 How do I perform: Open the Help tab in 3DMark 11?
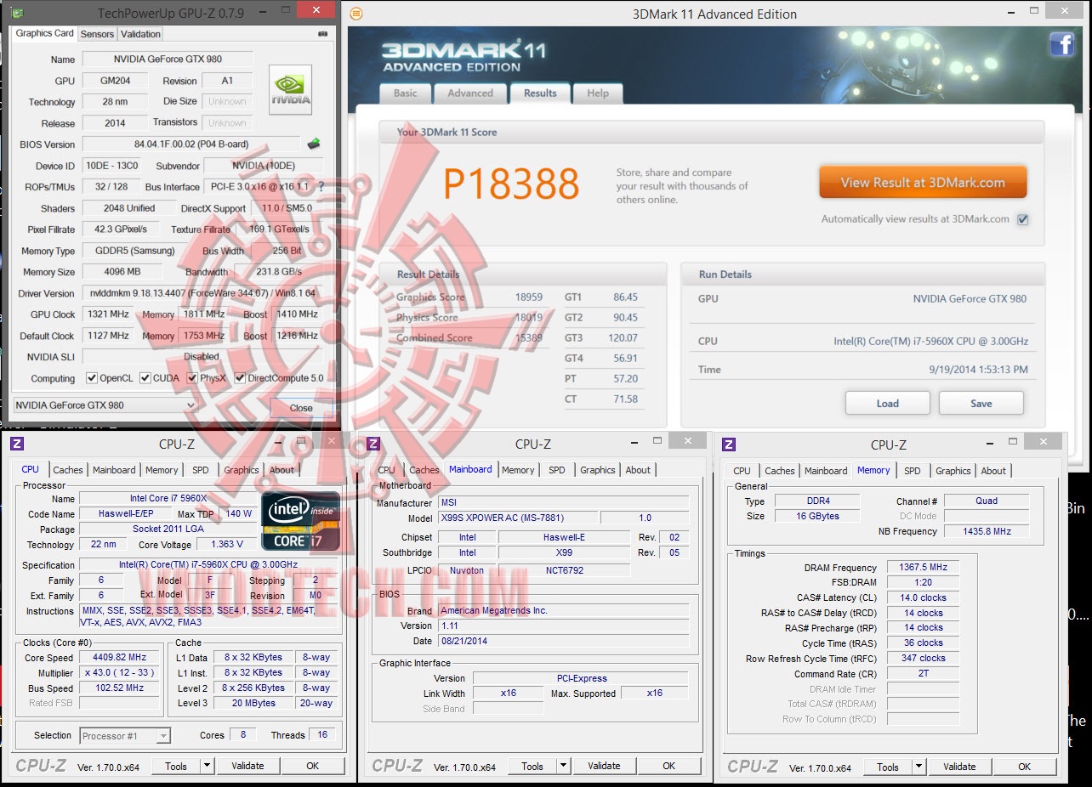point(598,93)
